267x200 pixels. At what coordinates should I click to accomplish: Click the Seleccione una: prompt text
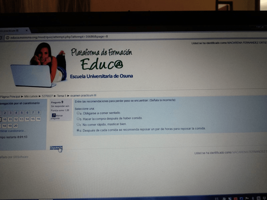(x=84, y=109)
